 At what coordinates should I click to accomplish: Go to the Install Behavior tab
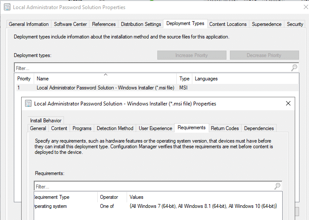coord(46,121)
